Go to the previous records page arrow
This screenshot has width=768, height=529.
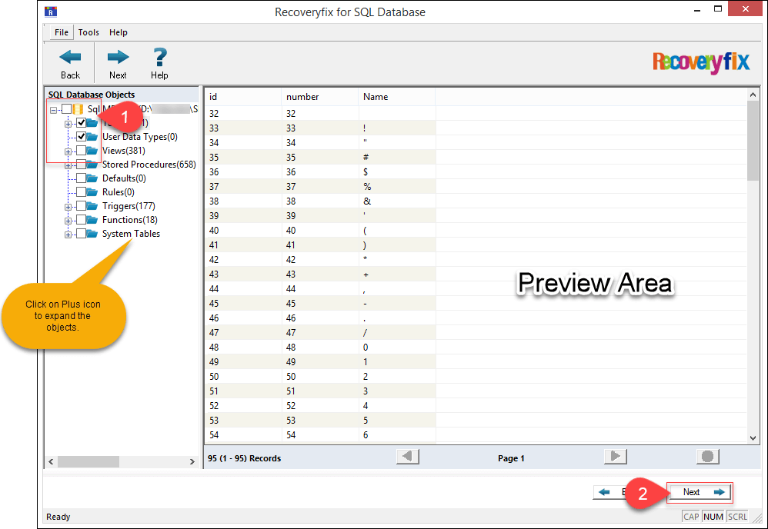[408, 457]
